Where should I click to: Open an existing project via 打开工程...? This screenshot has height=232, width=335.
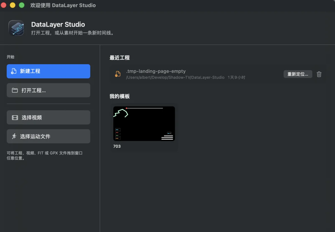[x=48, y=90]
